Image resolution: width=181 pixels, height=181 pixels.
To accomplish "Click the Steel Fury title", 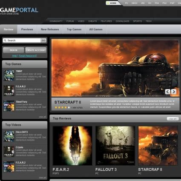I will point(22,102).
